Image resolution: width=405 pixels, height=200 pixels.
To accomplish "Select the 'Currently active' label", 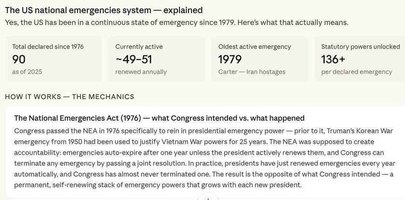I will pos(139,47).
